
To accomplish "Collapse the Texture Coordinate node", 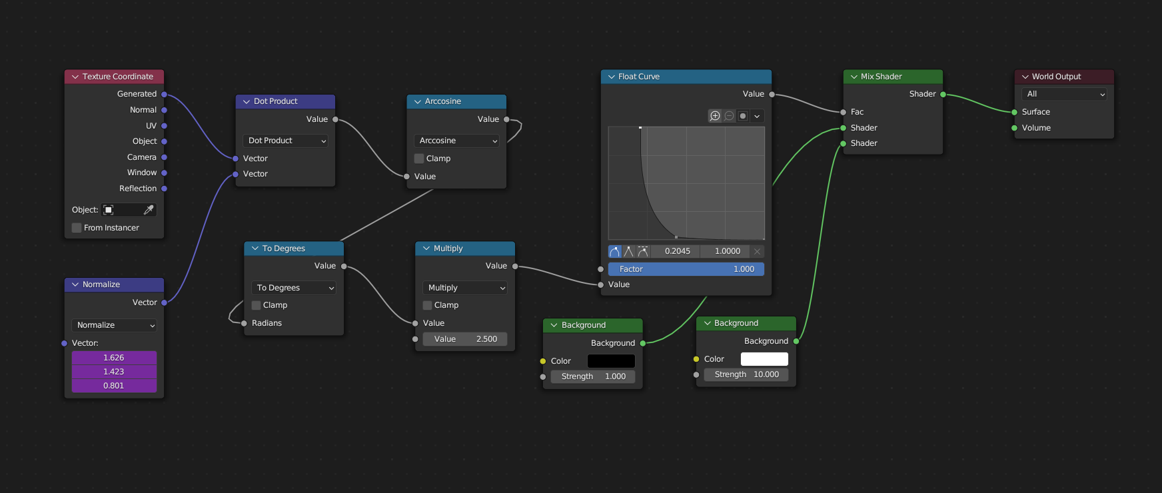I will (75, 77).
